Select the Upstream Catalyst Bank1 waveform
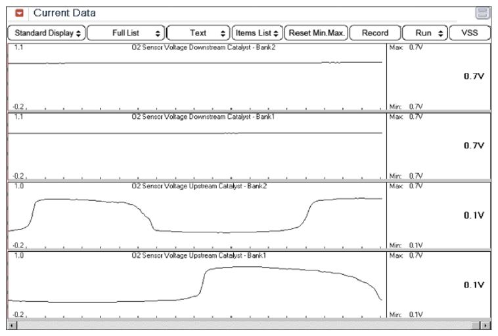The image size is (498, 336). coord(197,285)
